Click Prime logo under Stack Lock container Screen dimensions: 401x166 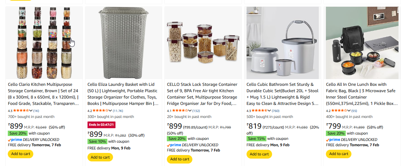pyautogui.click(x=174, y=145)
